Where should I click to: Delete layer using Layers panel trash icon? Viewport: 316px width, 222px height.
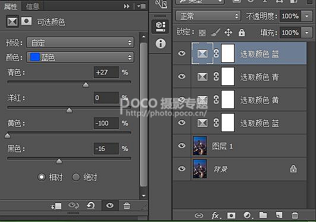(295, 215)
